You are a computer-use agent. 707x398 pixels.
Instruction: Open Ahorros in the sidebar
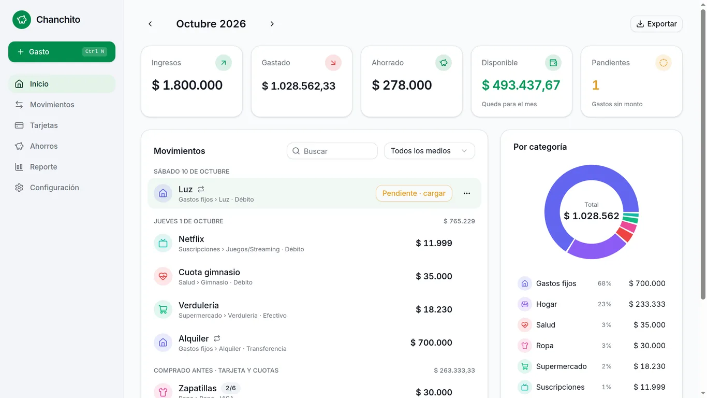click(62, 146)
